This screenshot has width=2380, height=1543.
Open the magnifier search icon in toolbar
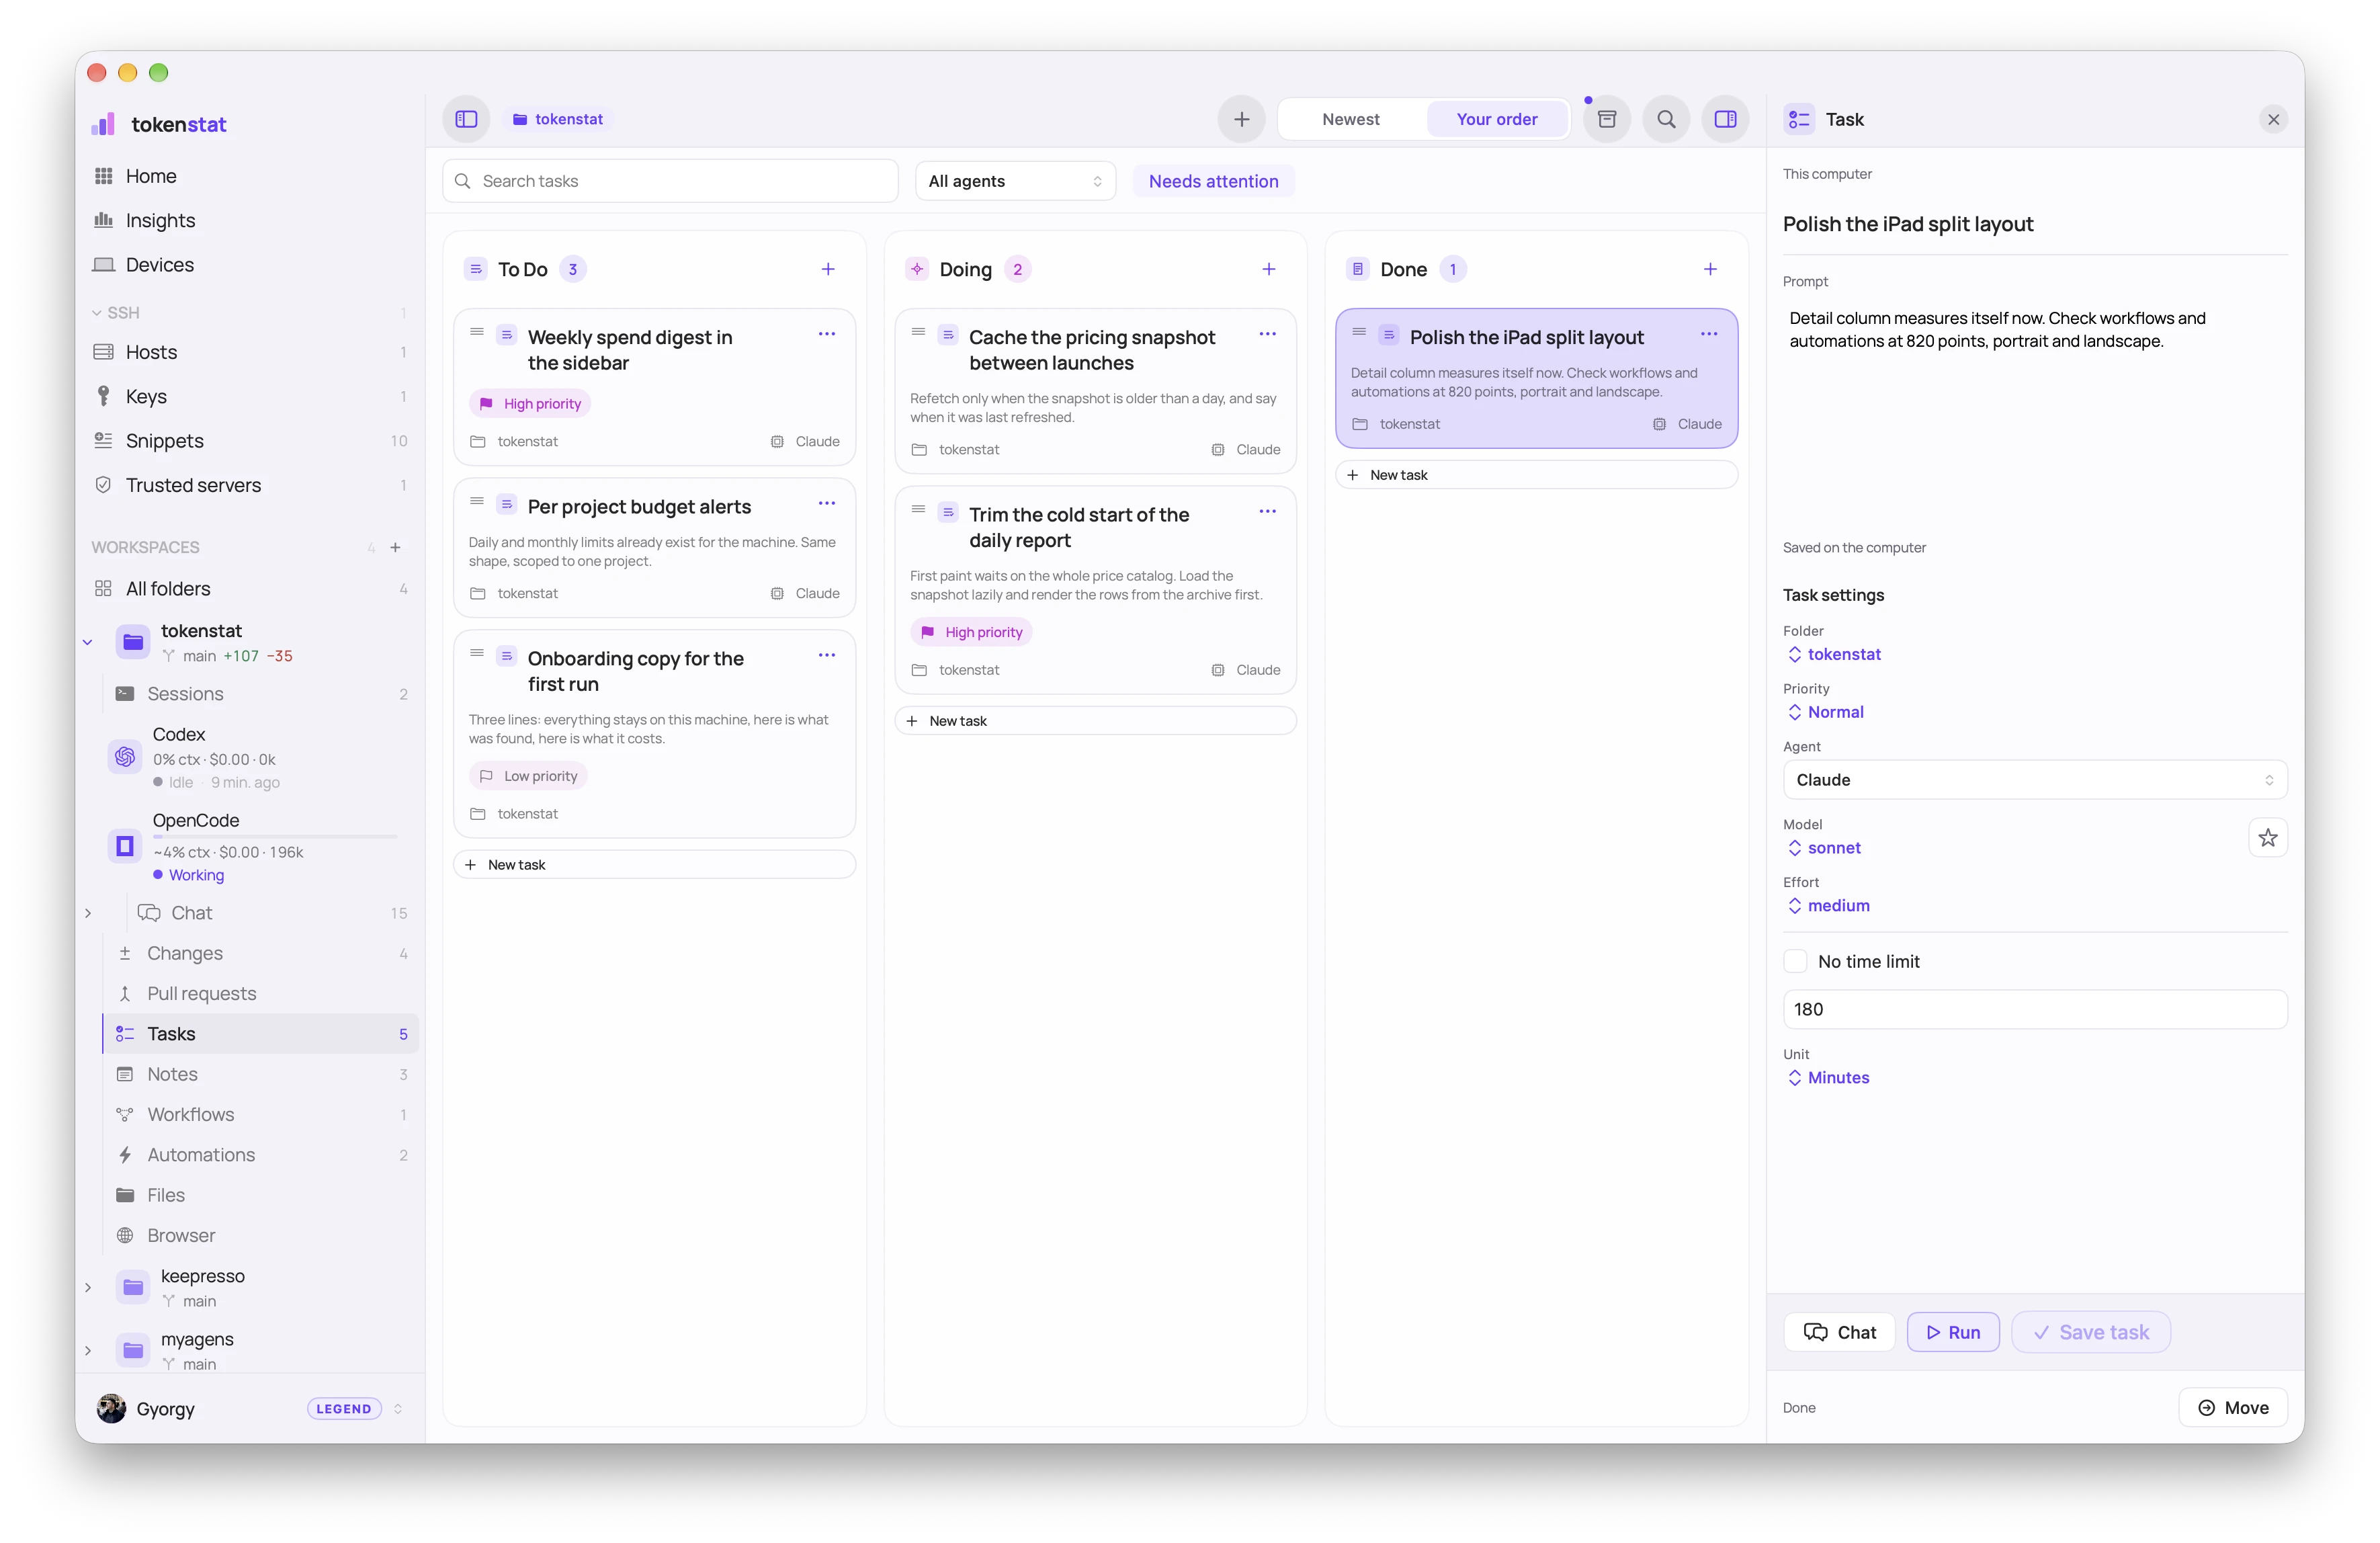(1666, 119)
